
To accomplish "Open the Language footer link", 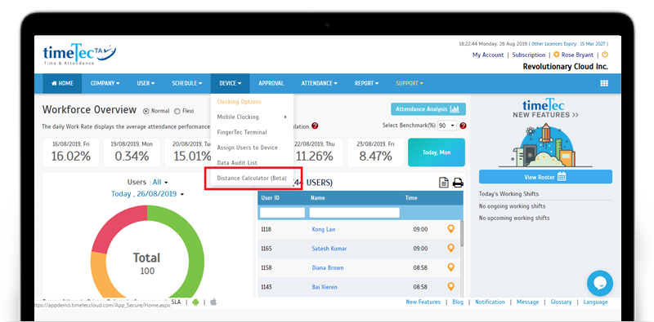I will (x=596, y=302).
